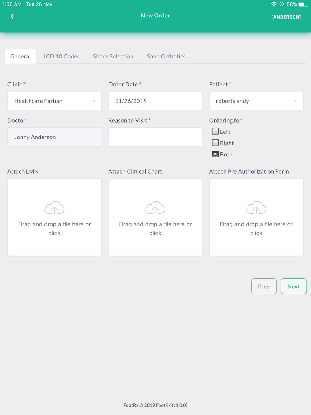Expand the Patient dropdown roberts andy
The width and height of the screenshot is (311, 415).
(x=256, y=101)
